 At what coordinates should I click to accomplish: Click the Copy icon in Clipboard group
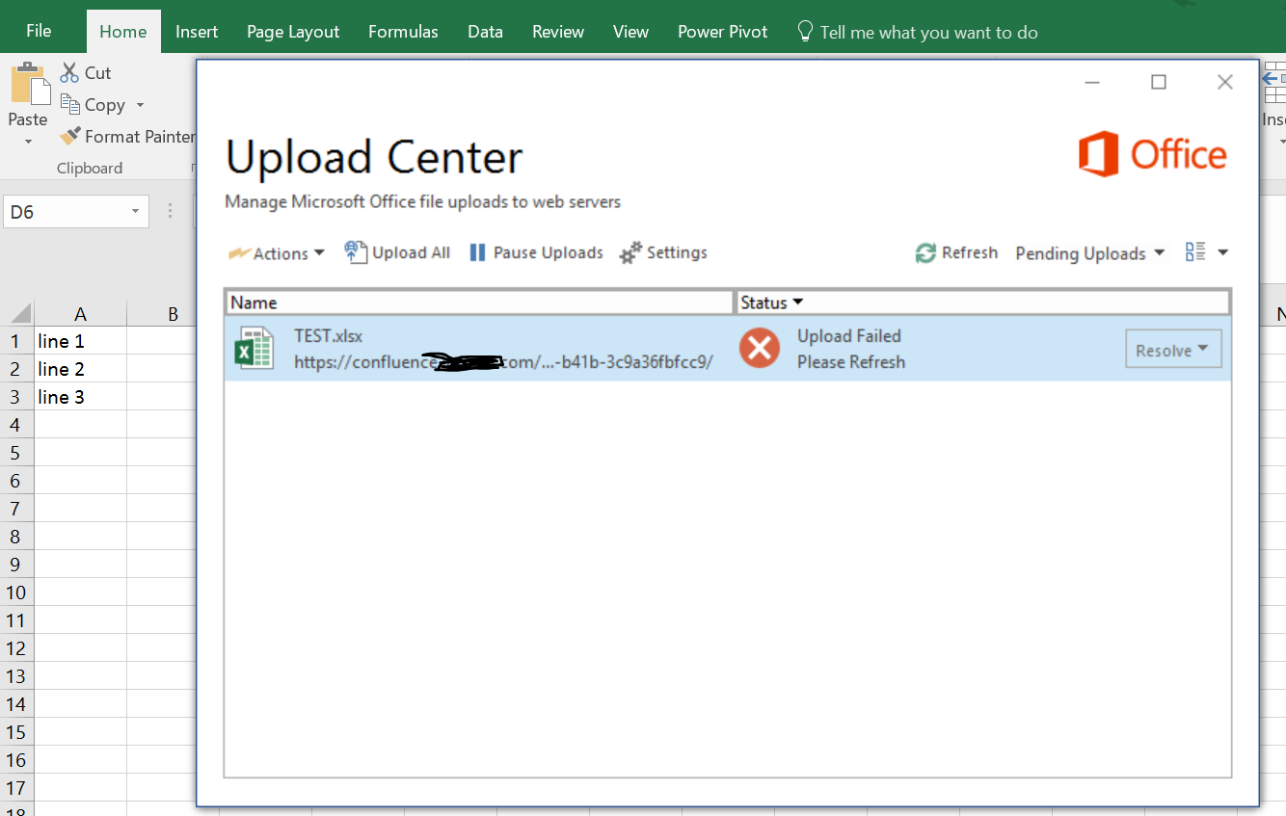69,104
